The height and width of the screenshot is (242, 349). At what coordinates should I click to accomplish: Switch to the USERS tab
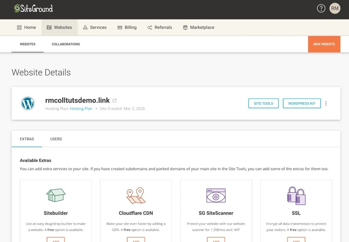56,139
